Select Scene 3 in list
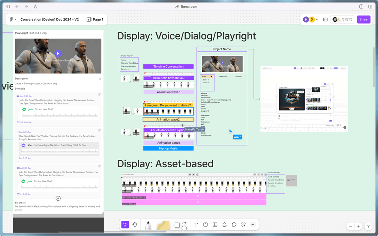This screenshot has height=236, width=378. [205, 83]
